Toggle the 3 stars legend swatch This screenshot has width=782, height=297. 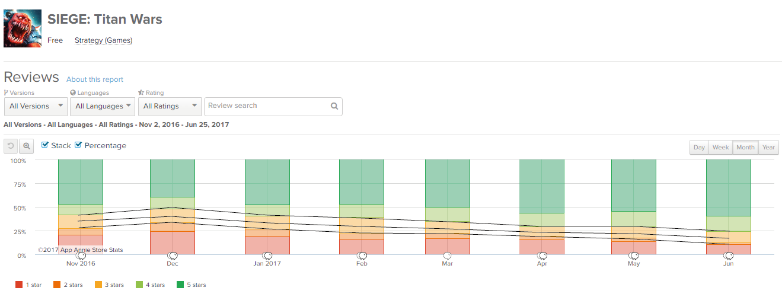coord(100,285)
